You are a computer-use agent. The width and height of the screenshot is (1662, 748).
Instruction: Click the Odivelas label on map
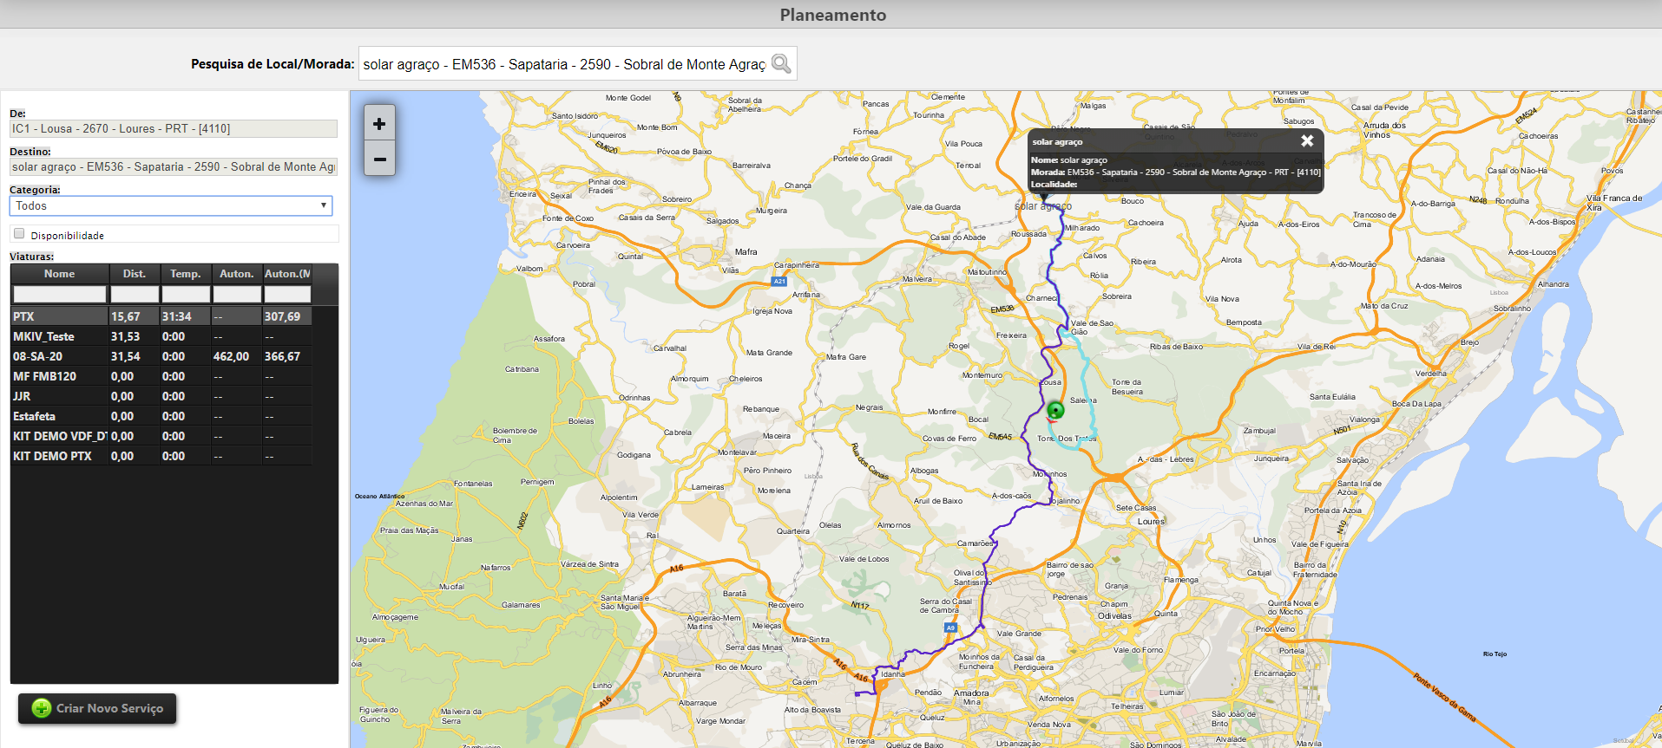point(1114,615)
